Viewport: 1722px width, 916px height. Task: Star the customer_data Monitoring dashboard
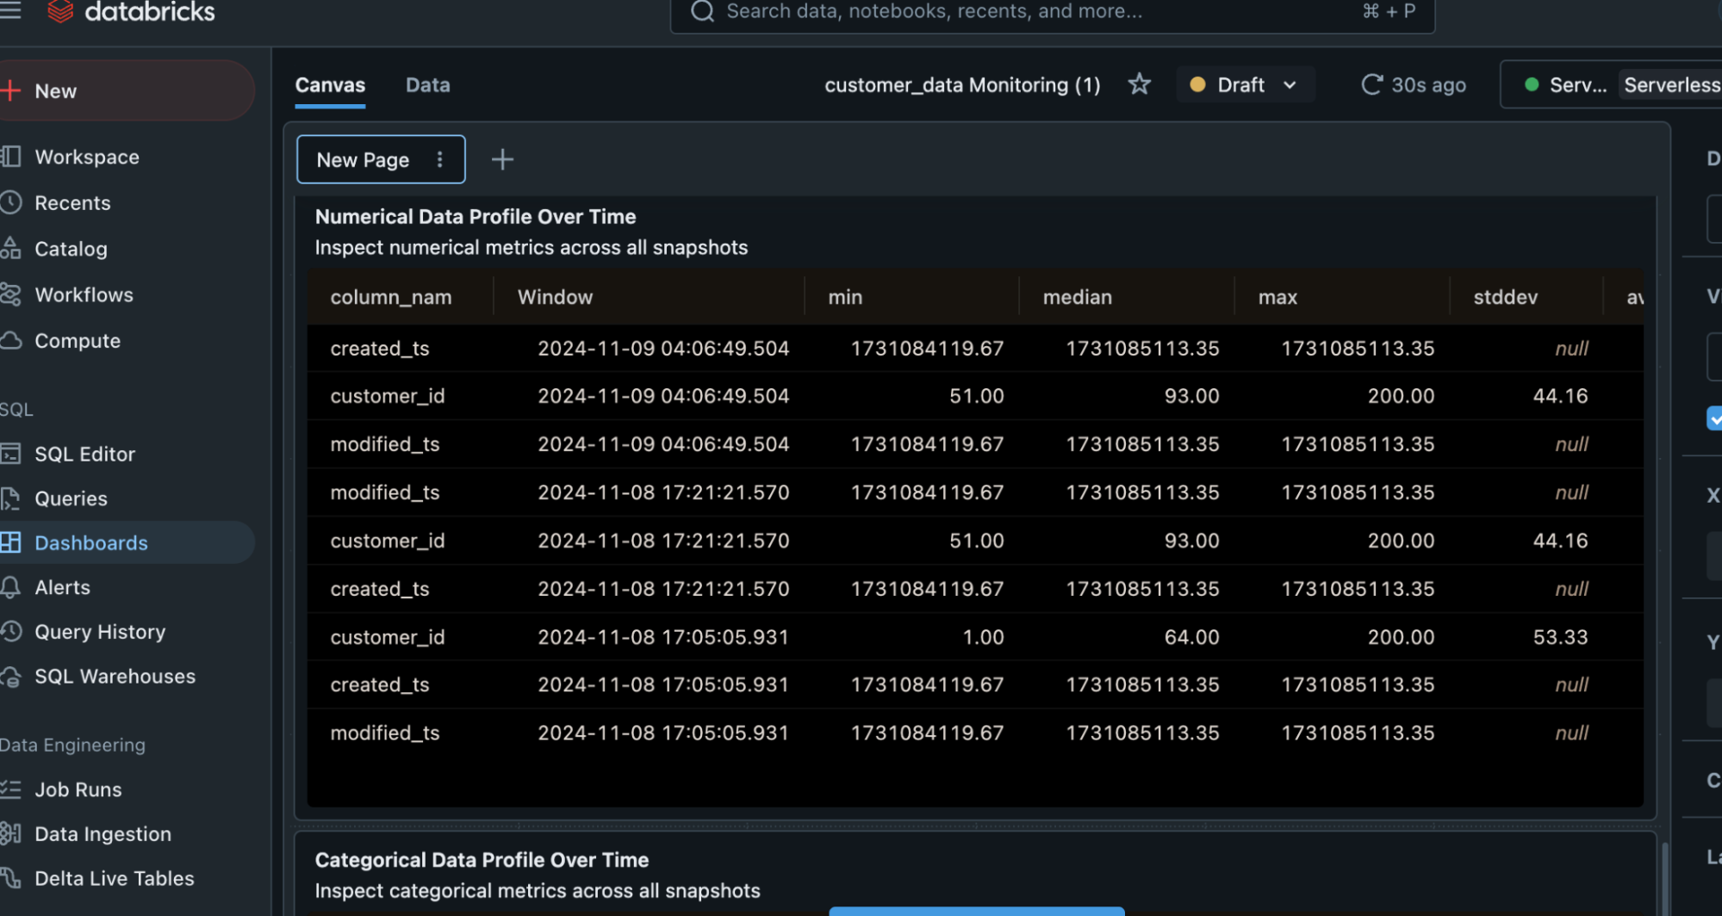[1139, 84]
